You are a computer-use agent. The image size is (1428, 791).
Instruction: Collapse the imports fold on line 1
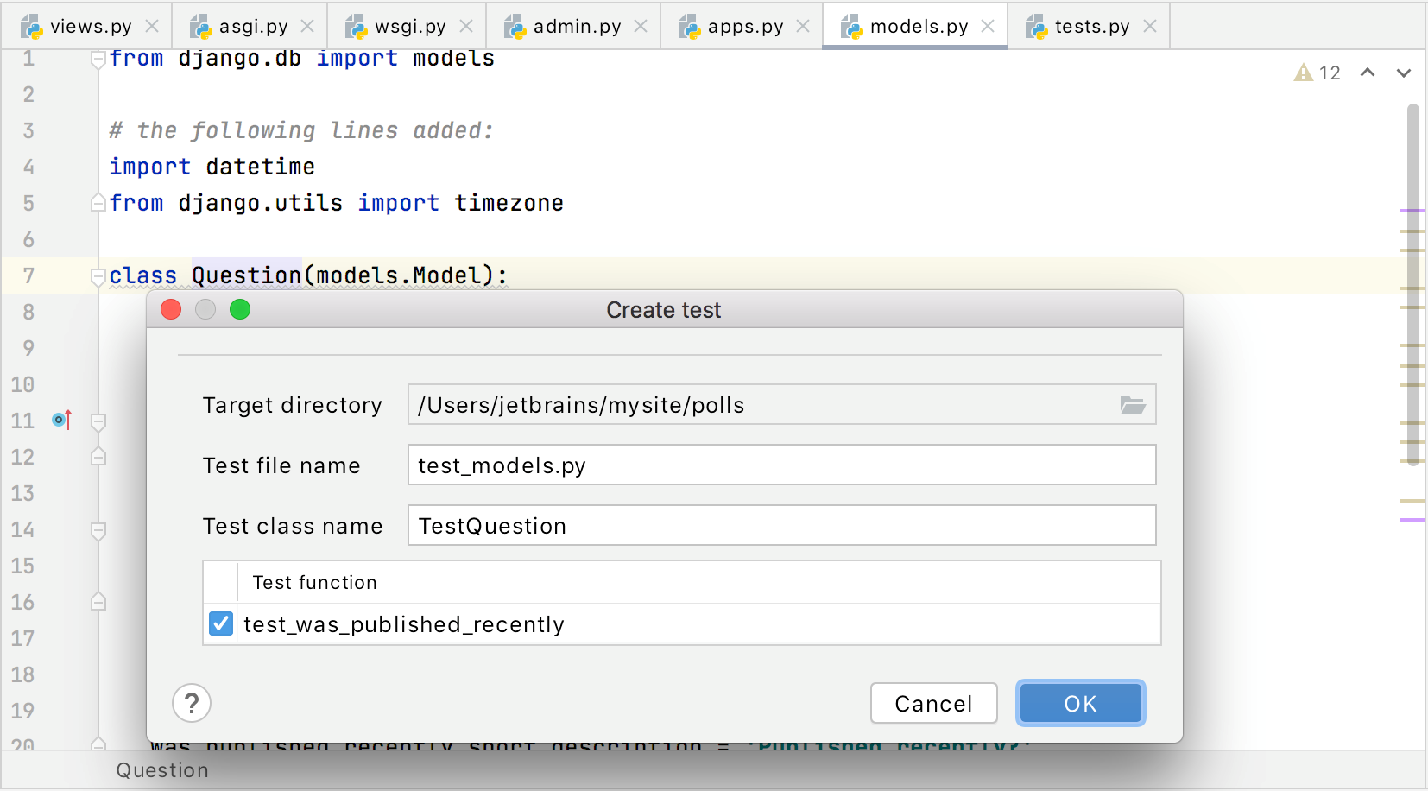point(98,57)
